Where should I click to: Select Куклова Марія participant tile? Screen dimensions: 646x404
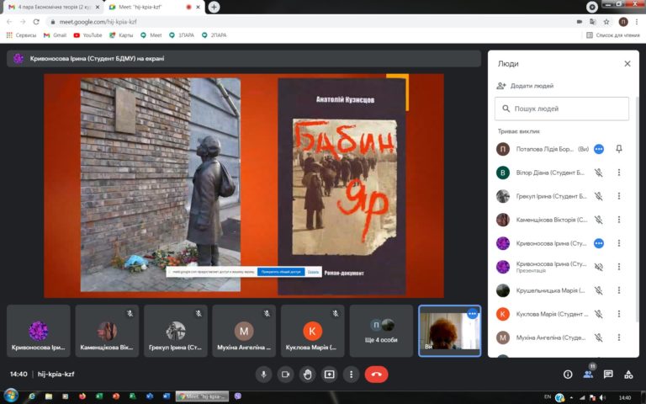(x=312, y=331)
